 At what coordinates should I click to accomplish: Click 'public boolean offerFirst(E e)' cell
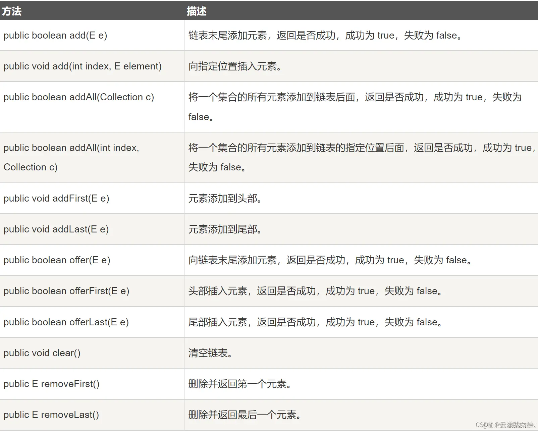click(66, 291)
